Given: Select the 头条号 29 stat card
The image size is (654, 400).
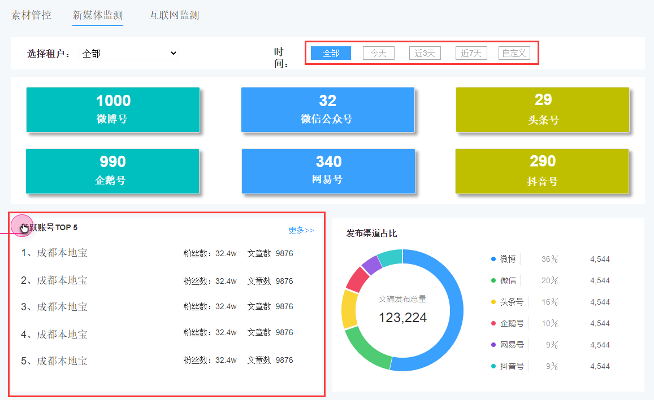Looking at the screenshot, I should (x=543, y=109).
